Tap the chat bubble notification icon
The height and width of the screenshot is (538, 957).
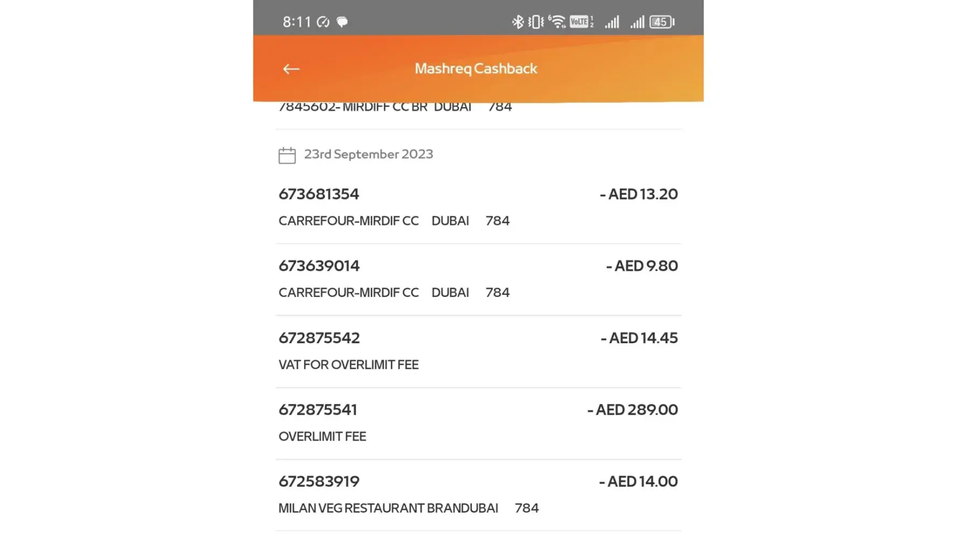pos(342,22)
